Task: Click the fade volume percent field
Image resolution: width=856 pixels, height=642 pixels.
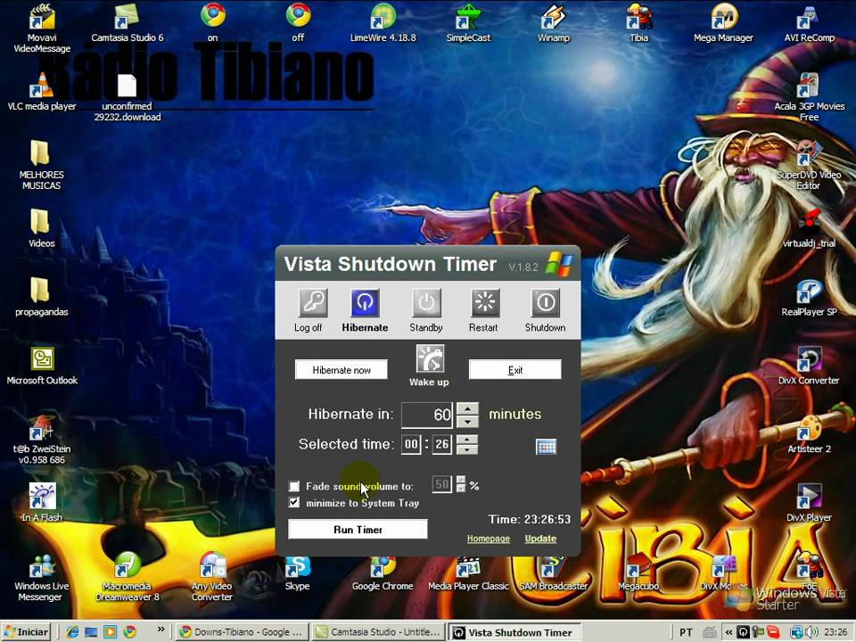Action: pyautogui.click(x=441, y=484)
